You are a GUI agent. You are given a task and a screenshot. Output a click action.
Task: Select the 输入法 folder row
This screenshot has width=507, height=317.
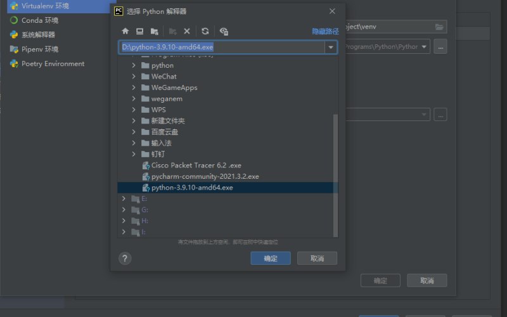tap(226, 143)
